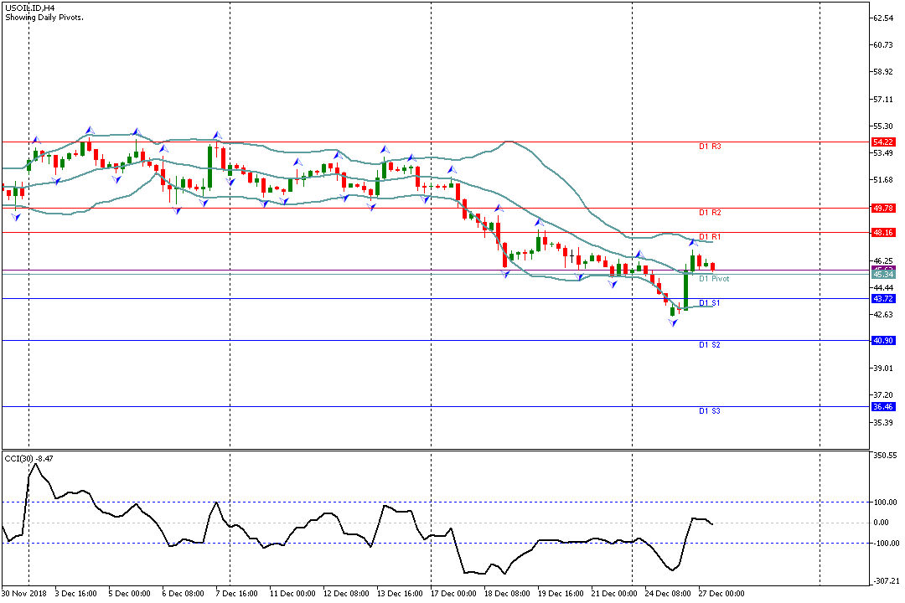The width and height of the screenshot is (905, 603).
Task: Select the blue 43.72 price tag
Action: click(882, 298)
